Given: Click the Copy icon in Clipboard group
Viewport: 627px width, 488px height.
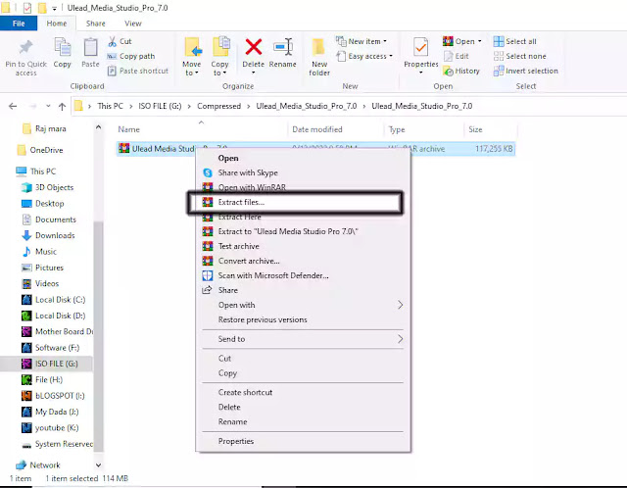Looking at the screenshot, I should [62, 47].
